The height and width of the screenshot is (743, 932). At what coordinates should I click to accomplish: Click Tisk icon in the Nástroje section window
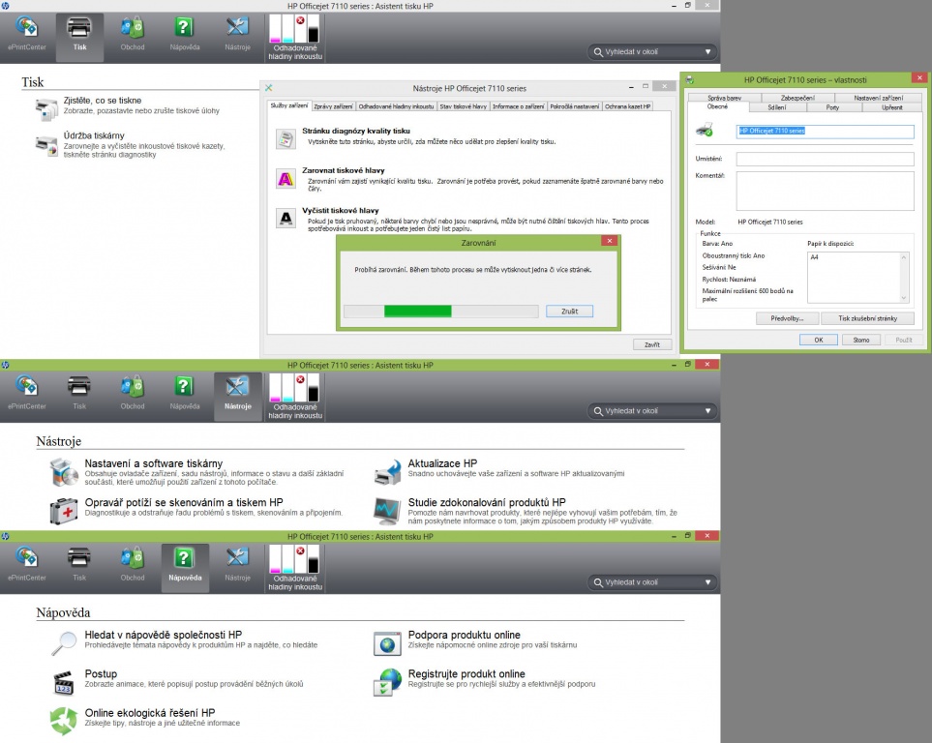coord(79,394)
